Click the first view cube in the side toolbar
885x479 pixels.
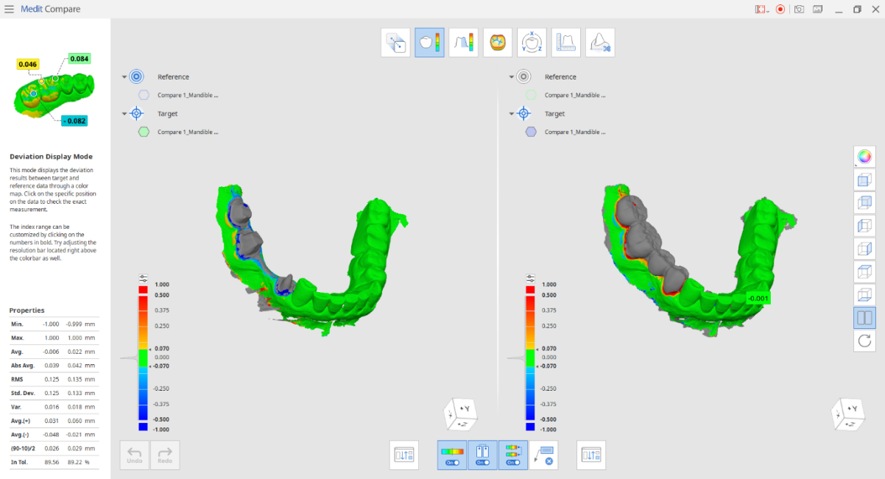click(x=864, y=180)
